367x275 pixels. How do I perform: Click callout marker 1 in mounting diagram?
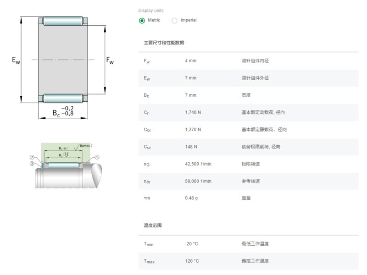point(97,157)
